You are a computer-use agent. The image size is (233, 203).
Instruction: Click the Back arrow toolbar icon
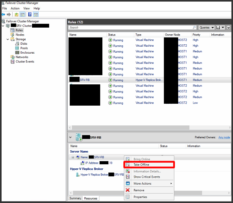(3, 15)
